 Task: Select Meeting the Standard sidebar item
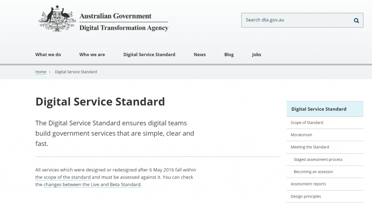pyautogui.click(x=325, y=147)
